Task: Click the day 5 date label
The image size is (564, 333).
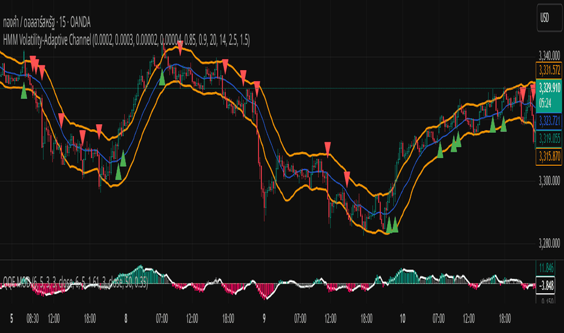Action: (11, 318)
